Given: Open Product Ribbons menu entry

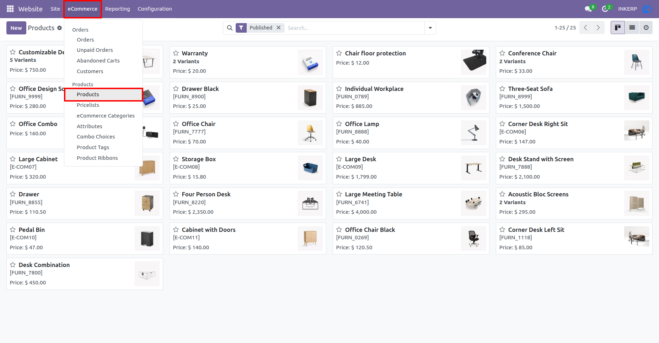Looking at the screenshot, I should pos(103,158).
